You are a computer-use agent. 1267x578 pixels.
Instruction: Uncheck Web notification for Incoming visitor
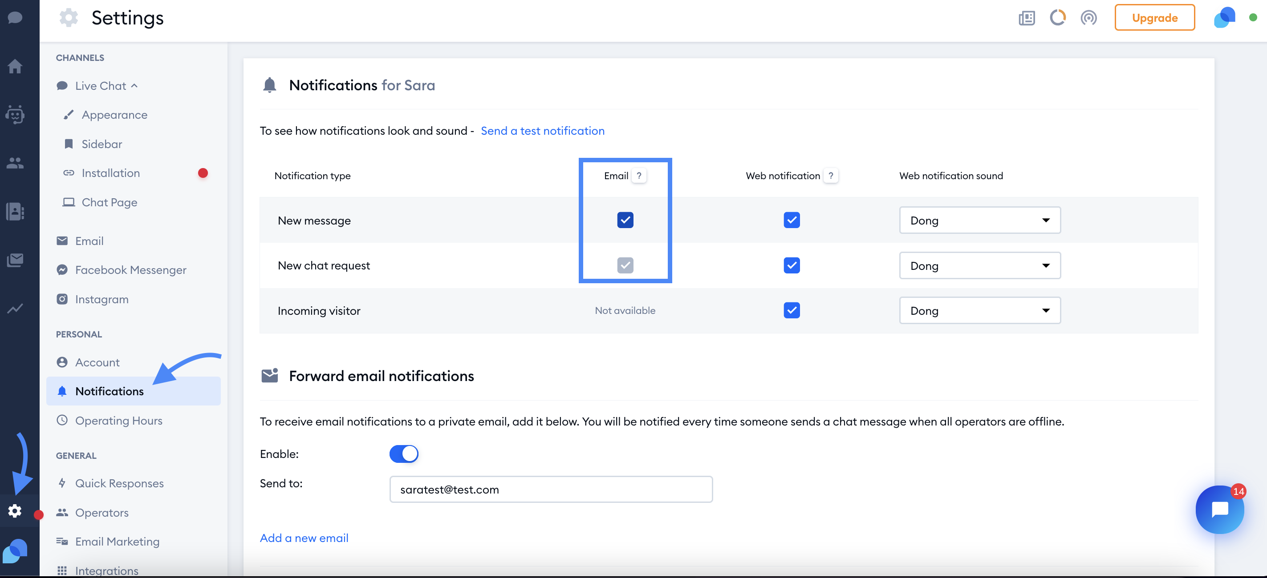pyautogui.click(x=792, y=310)
